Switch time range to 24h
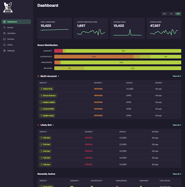Image resolution: width=185 pixels, height=187 pixels. (164, 14)
